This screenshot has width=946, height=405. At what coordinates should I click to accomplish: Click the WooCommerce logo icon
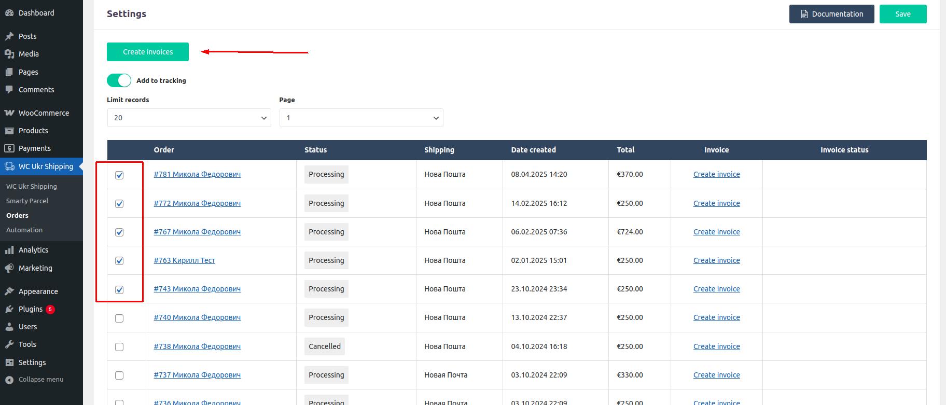click(x=9, y=113)
